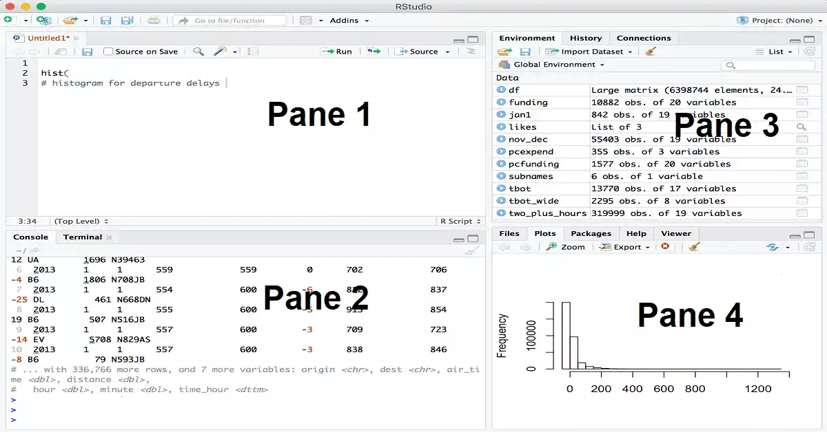Viewport: 827px width, 432px height.
Task: Open the Packages tab
Action: [x=591, y=233]
